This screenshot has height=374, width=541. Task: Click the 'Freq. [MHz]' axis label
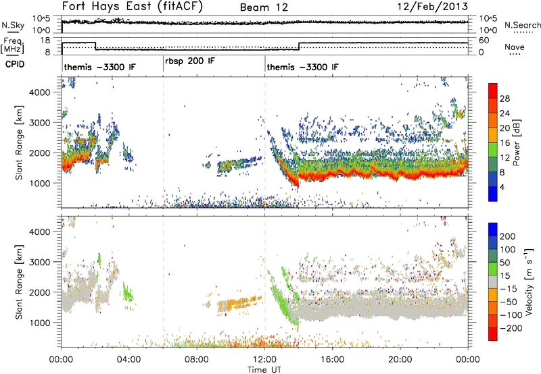tap(12, 45)
